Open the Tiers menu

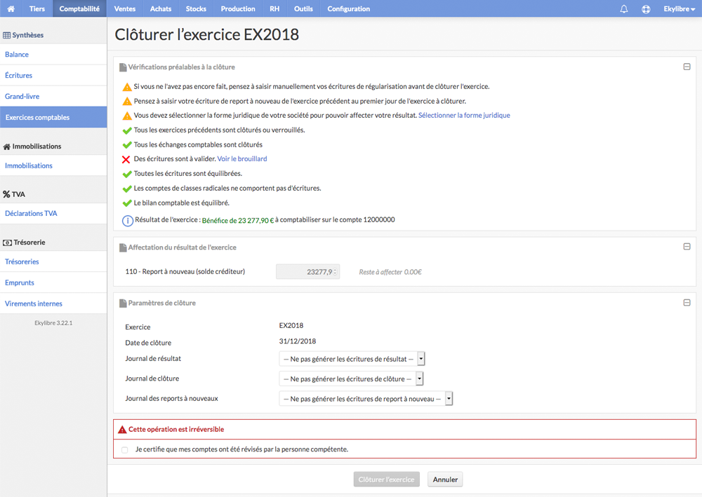(37, 8)
